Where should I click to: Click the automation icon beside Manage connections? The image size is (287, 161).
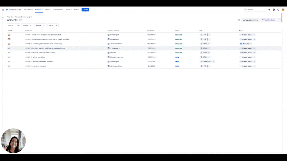(239, 20)
